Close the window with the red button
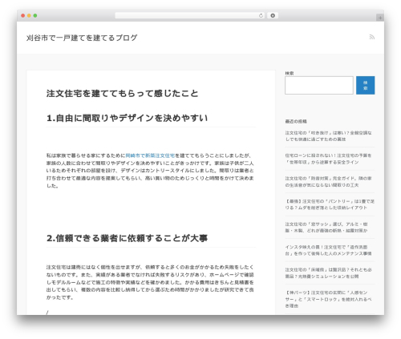 click(x=23, y=16)
